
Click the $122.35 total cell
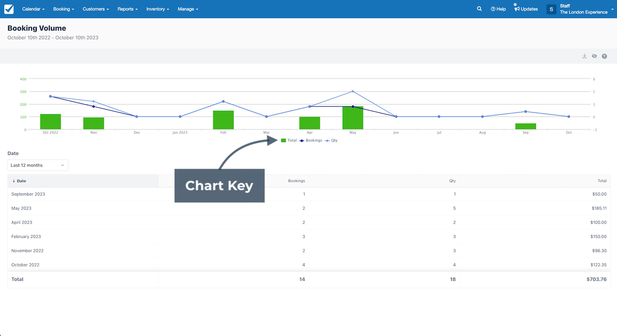point(598,265)
